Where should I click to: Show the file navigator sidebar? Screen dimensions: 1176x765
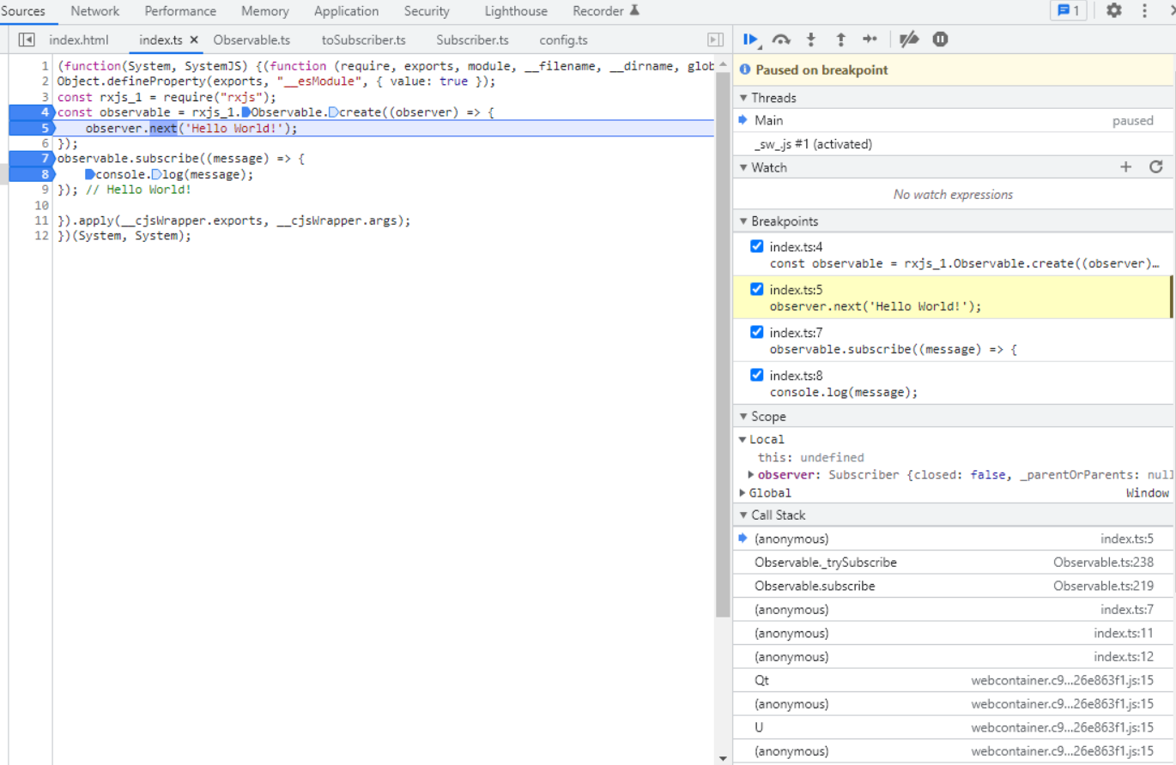click(x=27, y=40)
